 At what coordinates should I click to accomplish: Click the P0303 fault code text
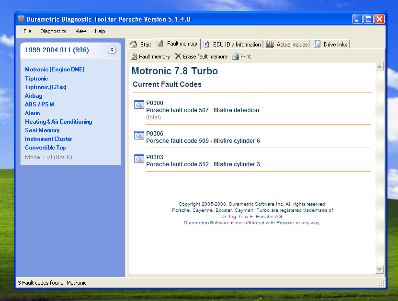(x=155, y=157)
